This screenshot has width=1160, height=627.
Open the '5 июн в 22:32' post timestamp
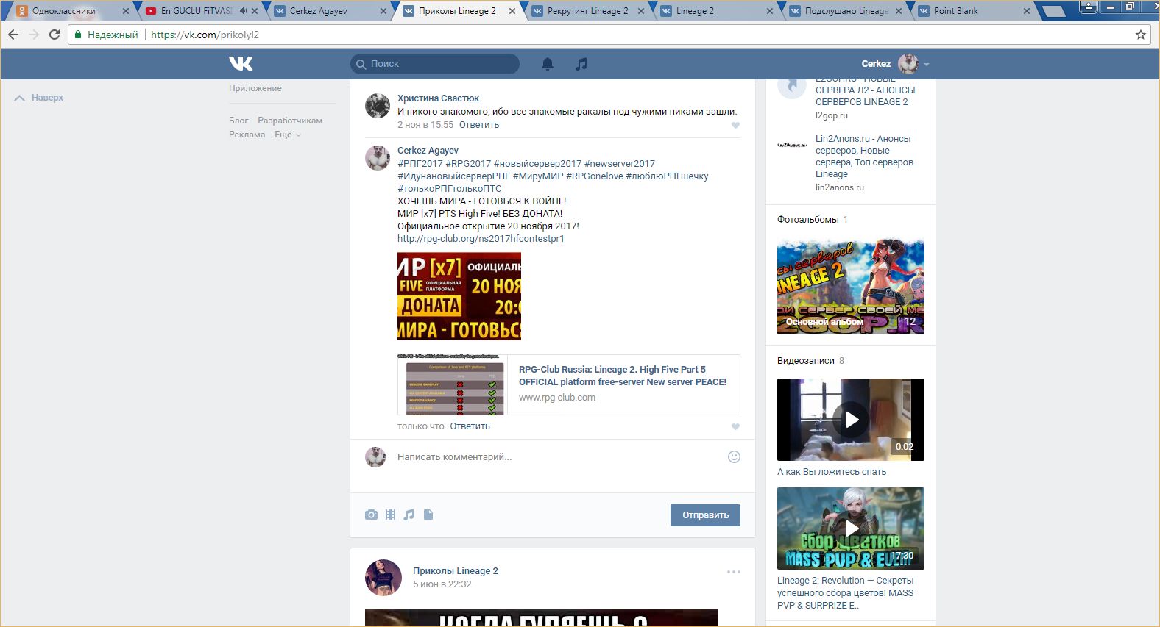442,584
